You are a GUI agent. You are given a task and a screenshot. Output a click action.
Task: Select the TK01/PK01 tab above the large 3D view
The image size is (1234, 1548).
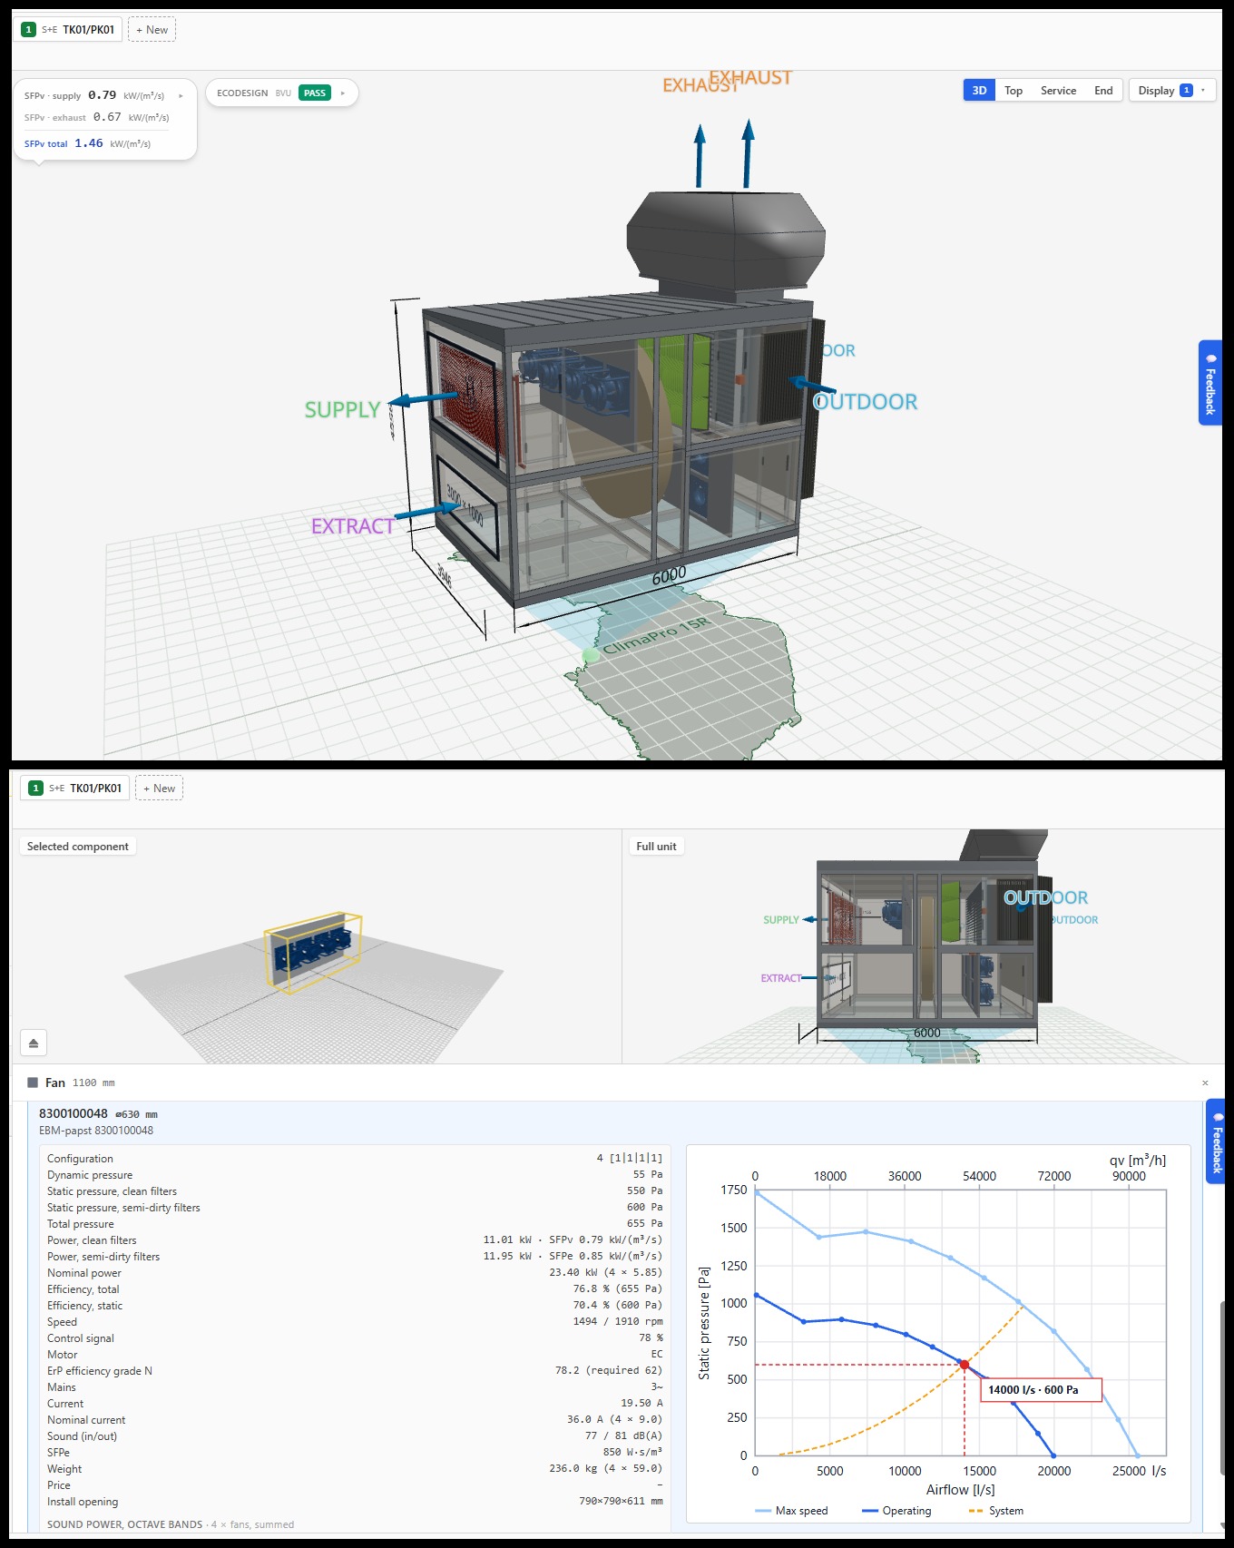(x=68, y=30)
